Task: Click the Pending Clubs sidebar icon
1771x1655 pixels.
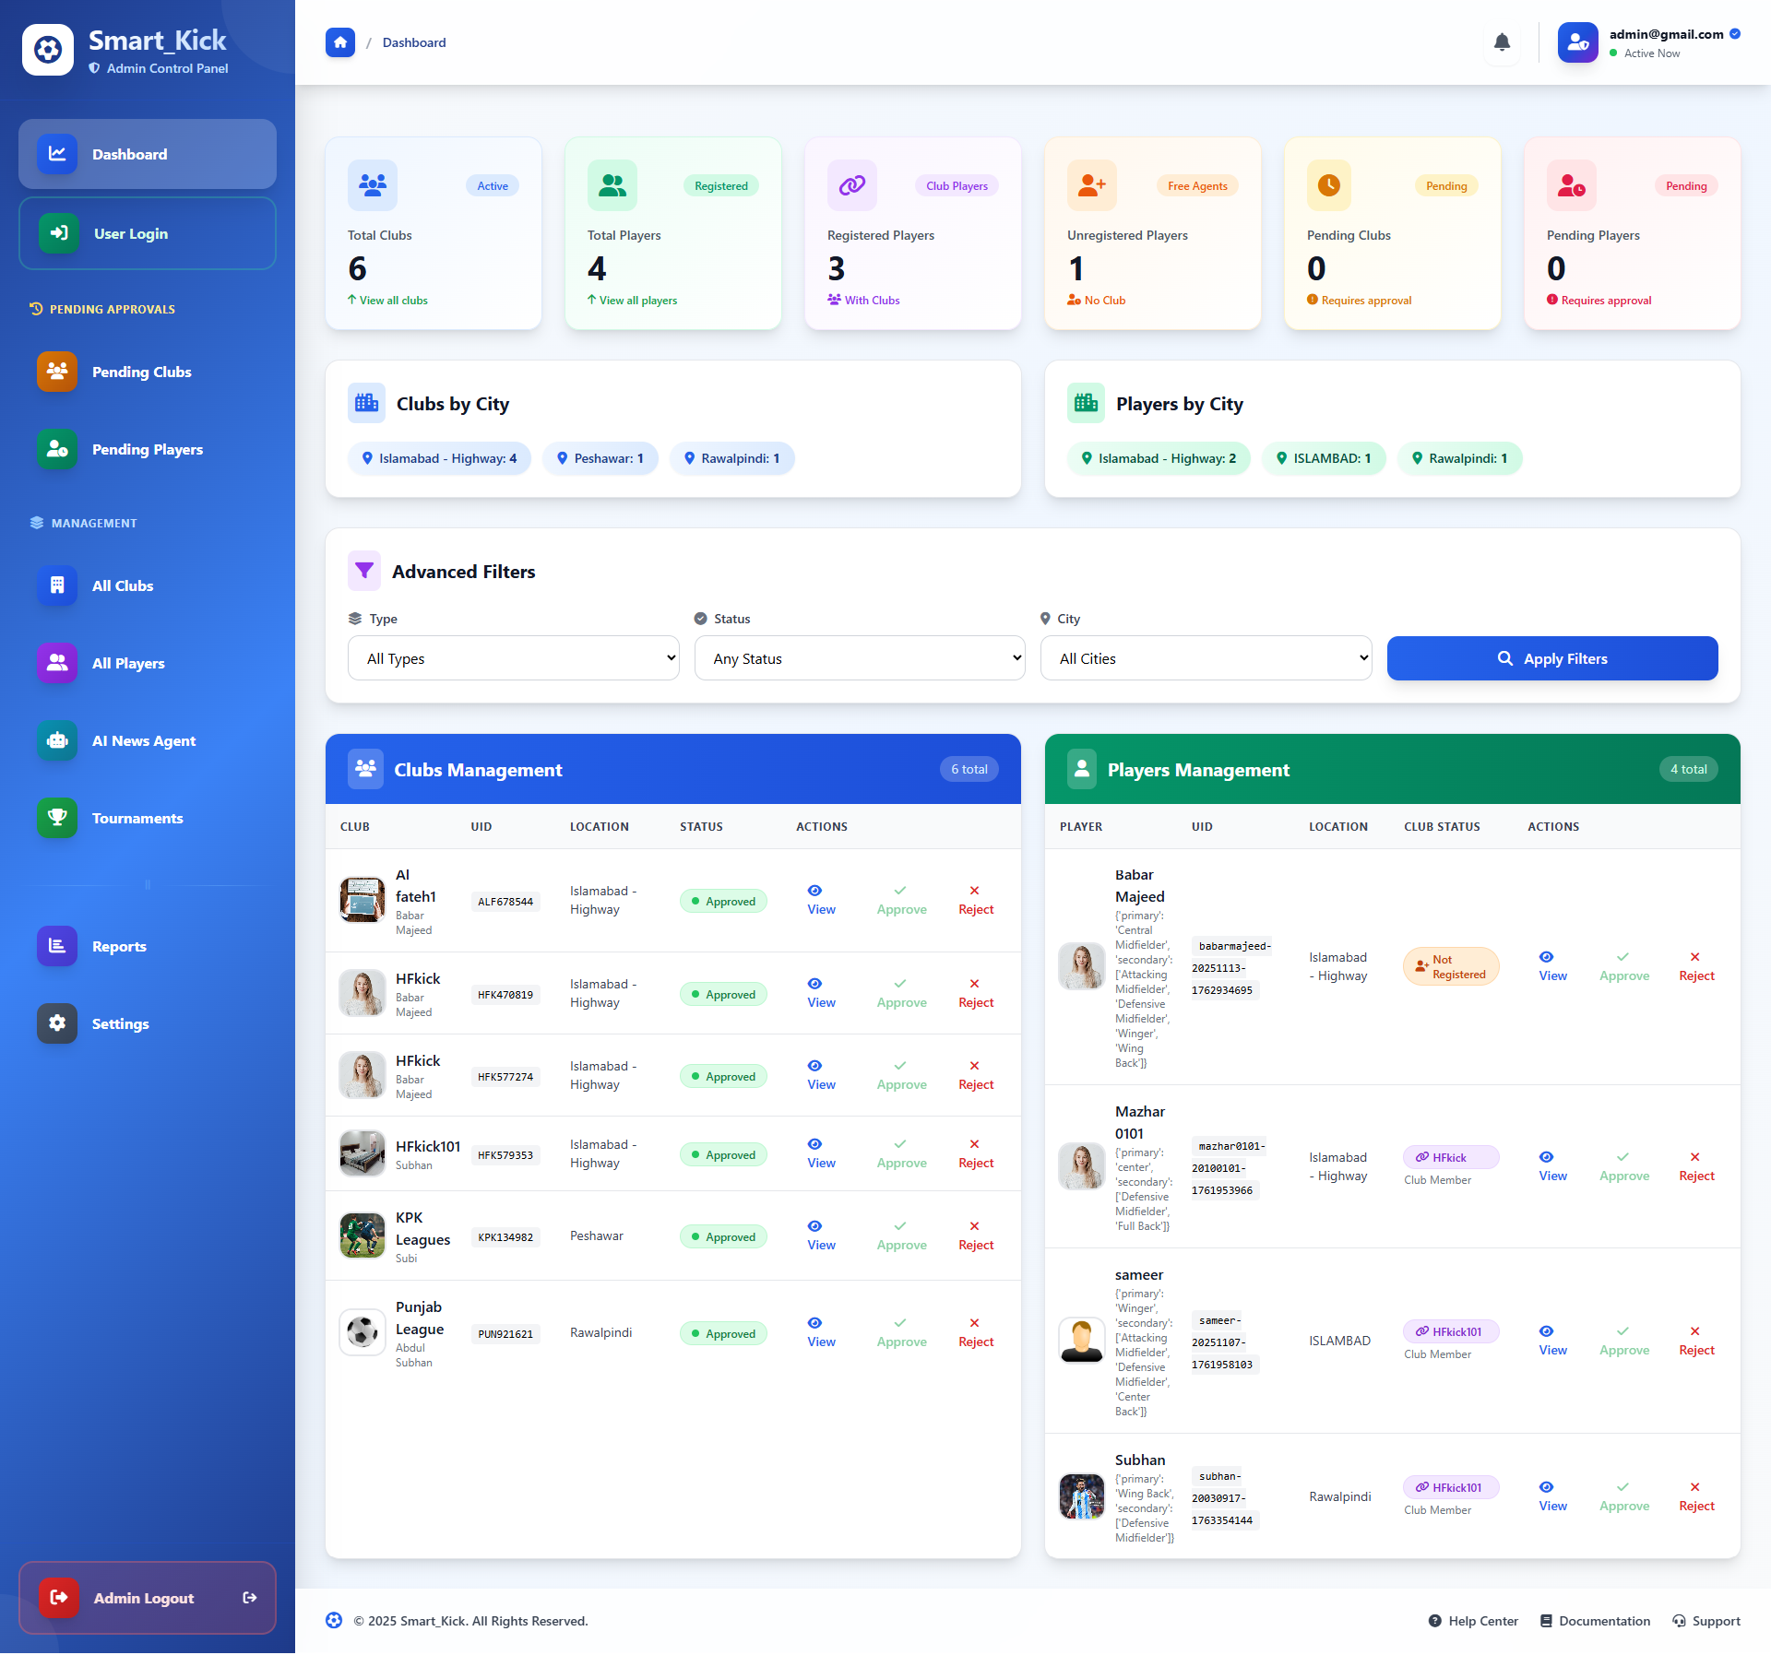Action: pos(57,372)
